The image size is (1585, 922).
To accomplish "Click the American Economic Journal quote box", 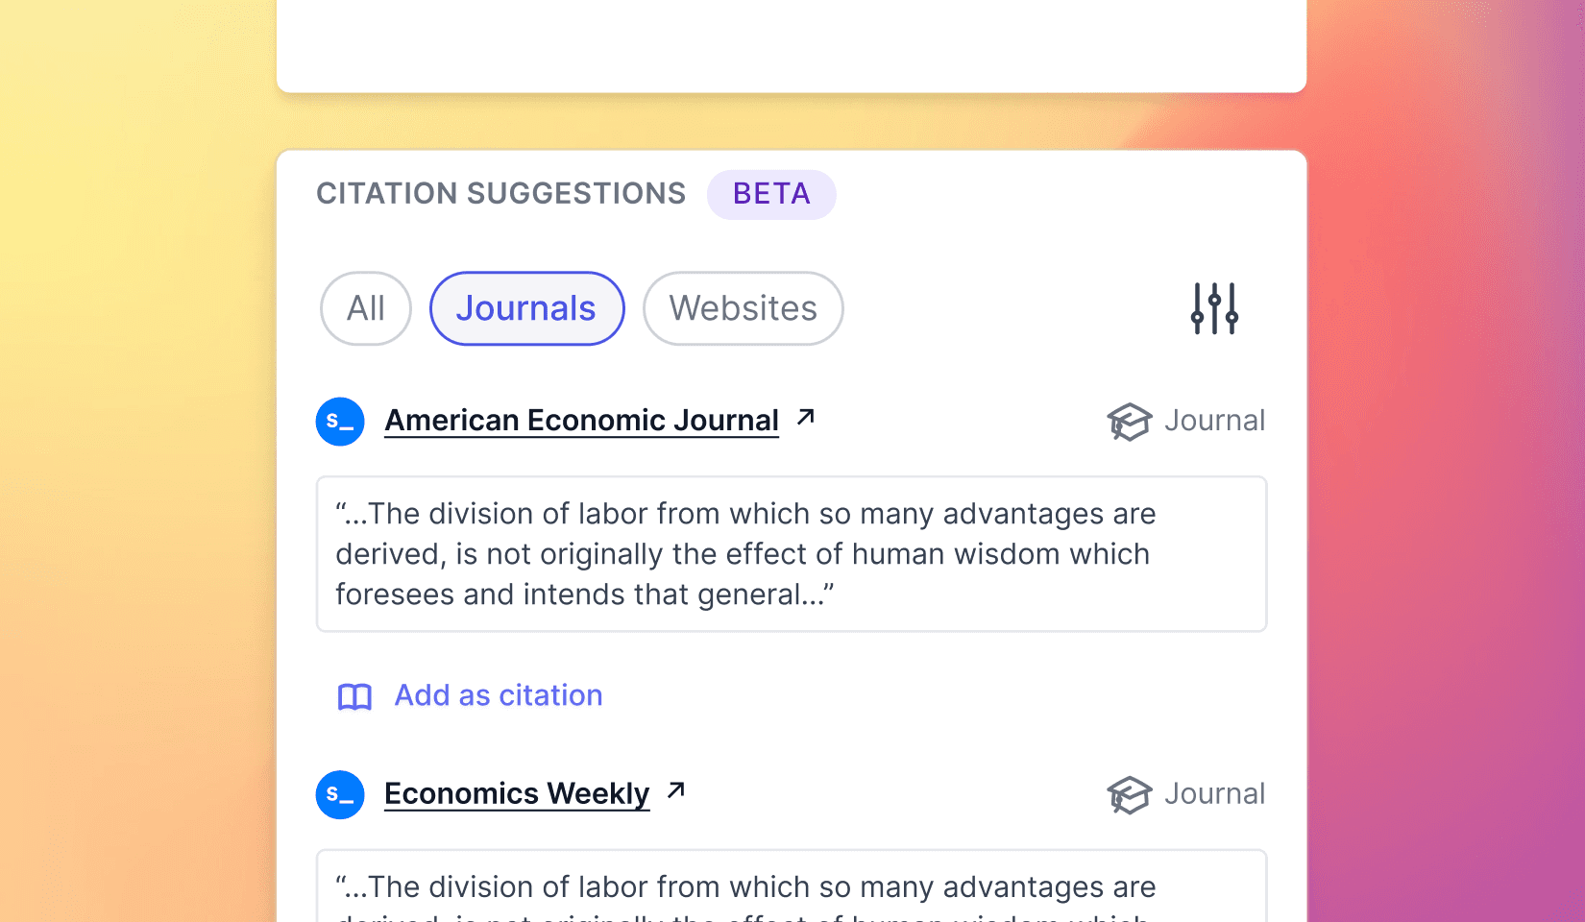I will [x=792, y=554].
